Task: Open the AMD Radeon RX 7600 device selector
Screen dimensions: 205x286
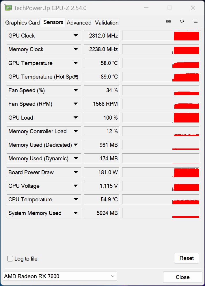Action: tap(60, 276)
